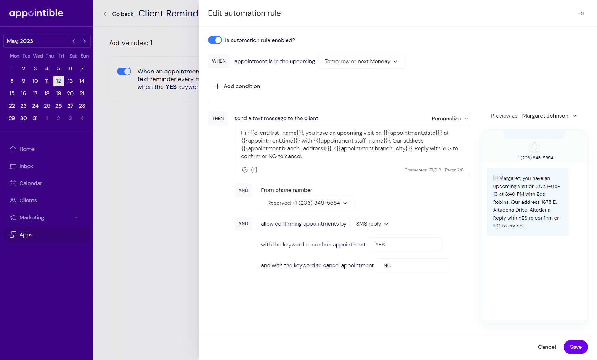
Task: Save the automation rule changes
Action: pyautogui.click(x=575, y=347)
